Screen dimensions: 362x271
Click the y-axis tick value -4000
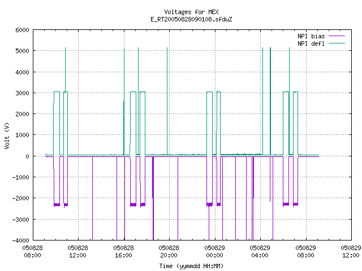click(x=20, y=241)
